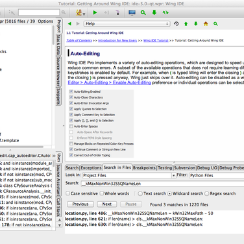
Task: Click the step-into icon next to play
Action: click(x=106, y=12)
